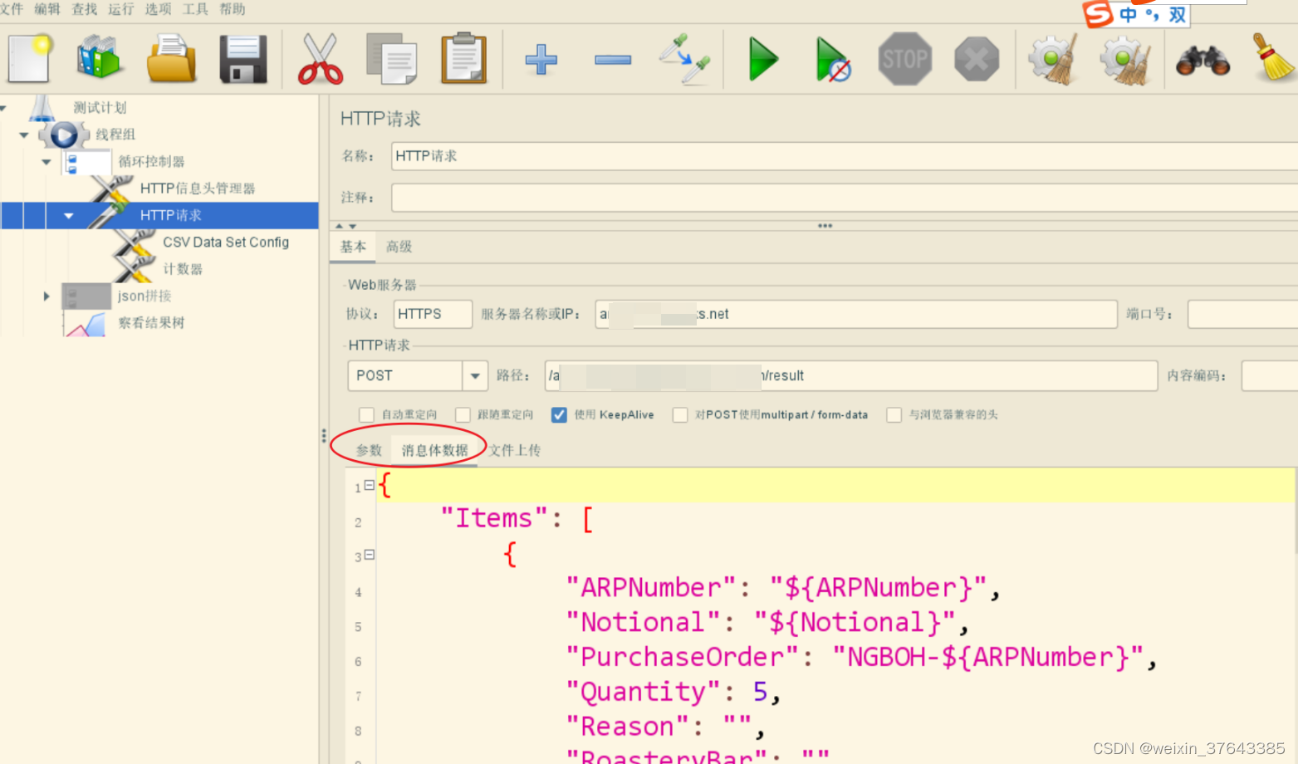Screen dimensions: 1298x764
Task: Save the test plan
Action: [x=243, y=59]
